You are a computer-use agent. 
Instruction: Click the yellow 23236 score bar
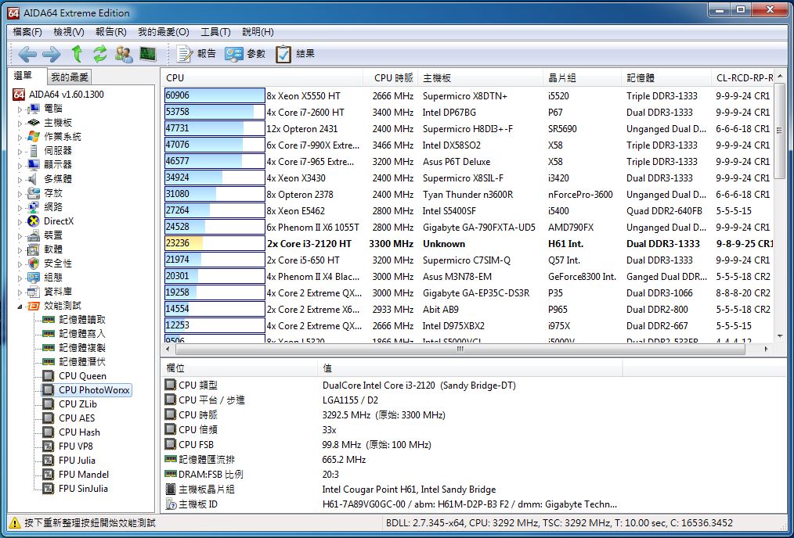pyautogui.click(x=215, y=244)
